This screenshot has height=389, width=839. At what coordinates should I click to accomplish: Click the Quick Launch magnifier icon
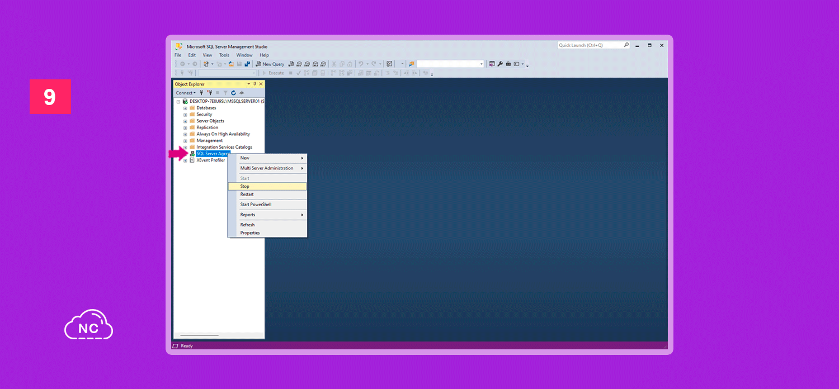pyautogui.click(x=626, y=45)
